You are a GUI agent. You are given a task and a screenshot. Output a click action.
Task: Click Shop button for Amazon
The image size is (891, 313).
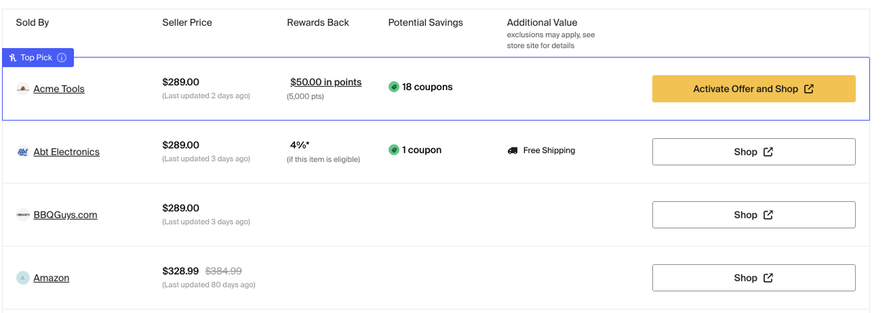(x=753, y=278)
